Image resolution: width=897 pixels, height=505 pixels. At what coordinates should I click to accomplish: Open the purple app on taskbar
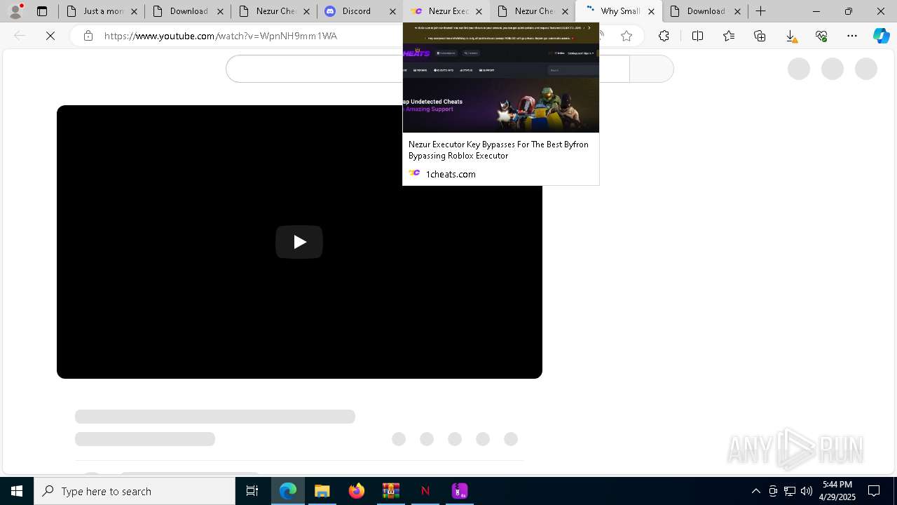tap(460, 491)
